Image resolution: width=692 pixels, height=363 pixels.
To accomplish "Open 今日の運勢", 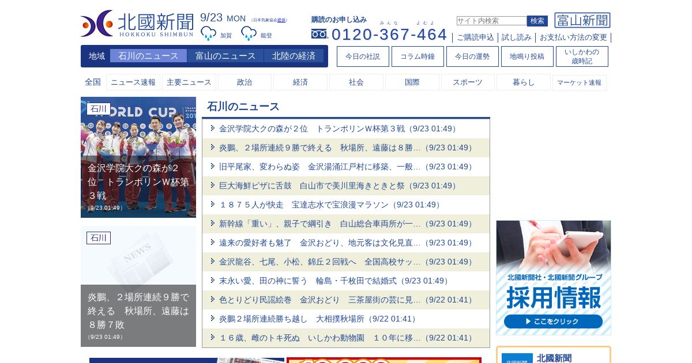I will pyautogui.click(x=472, y=56).
